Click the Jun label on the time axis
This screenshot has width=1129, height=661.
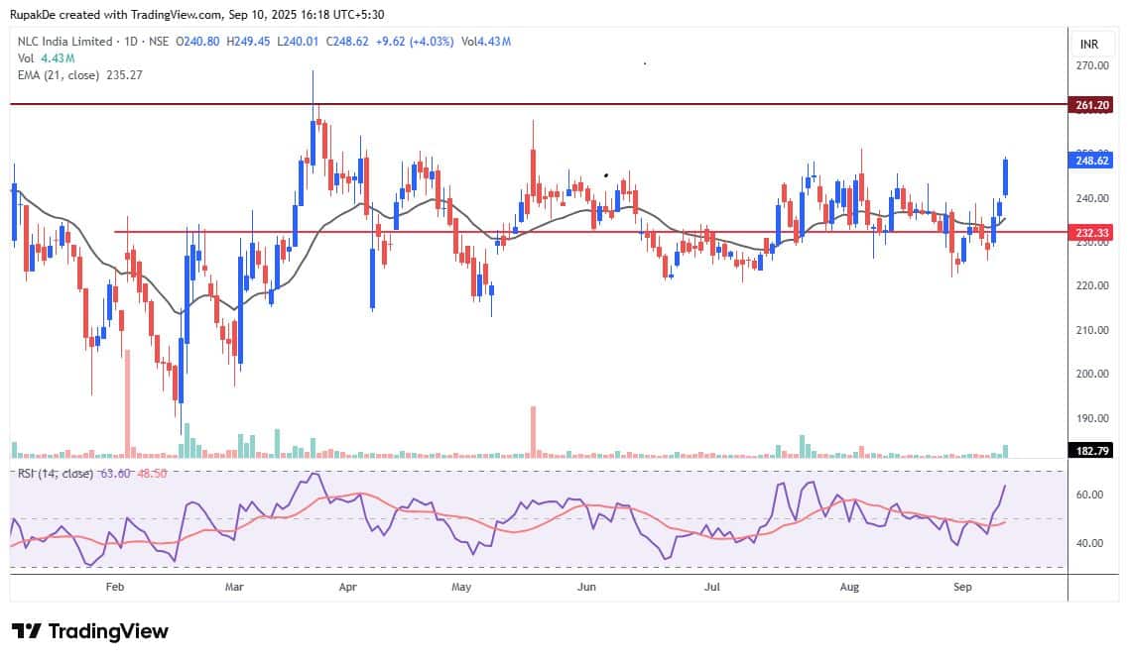[585, 587]
